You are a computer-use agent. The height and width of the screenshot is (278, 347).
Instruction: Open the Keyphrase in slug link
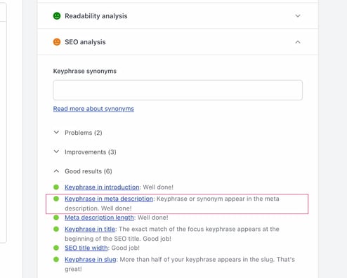[x=91, y=260]
